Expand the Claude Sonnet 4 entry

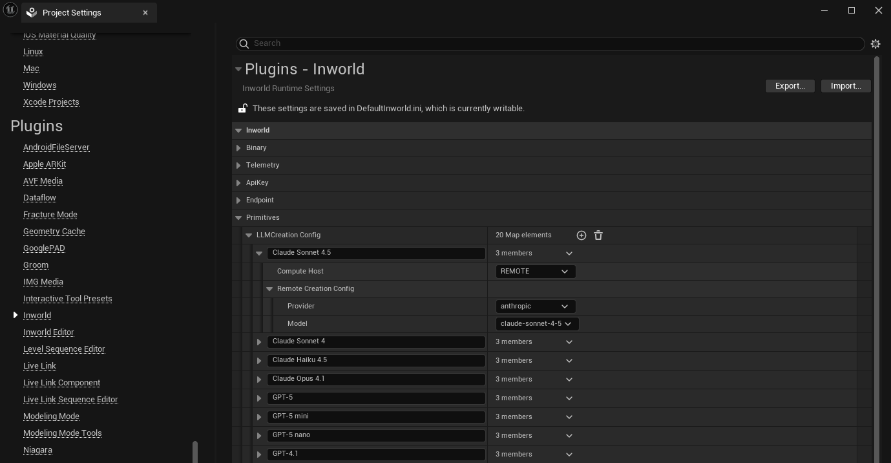(x=259, y=341)
